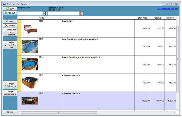
Task: Click the clear filter icon
Action: tap(82, 13)
